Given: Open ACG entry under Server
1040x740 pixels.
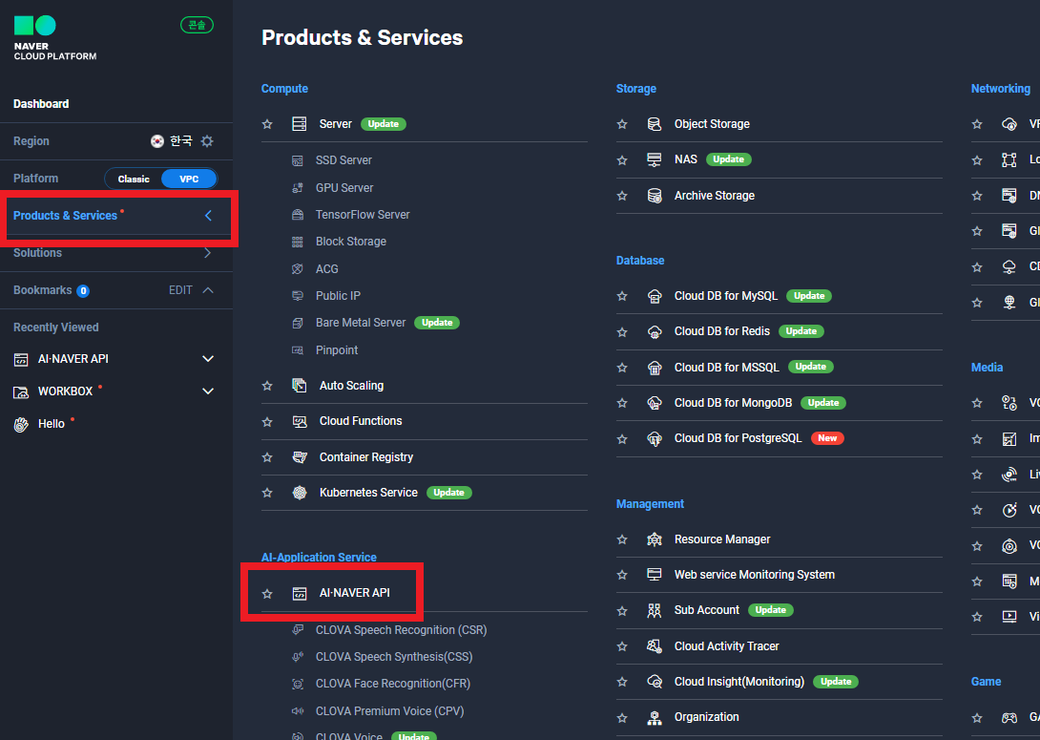Looking at the screenshot, I should (327, 269).
